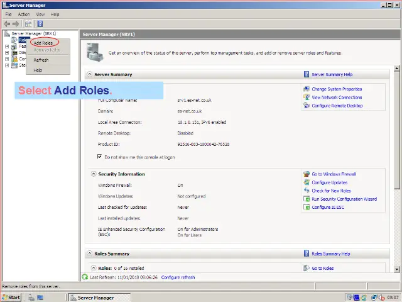Click the Start button
The width and height of the screenshot is (402, 302).
point(11,298)
